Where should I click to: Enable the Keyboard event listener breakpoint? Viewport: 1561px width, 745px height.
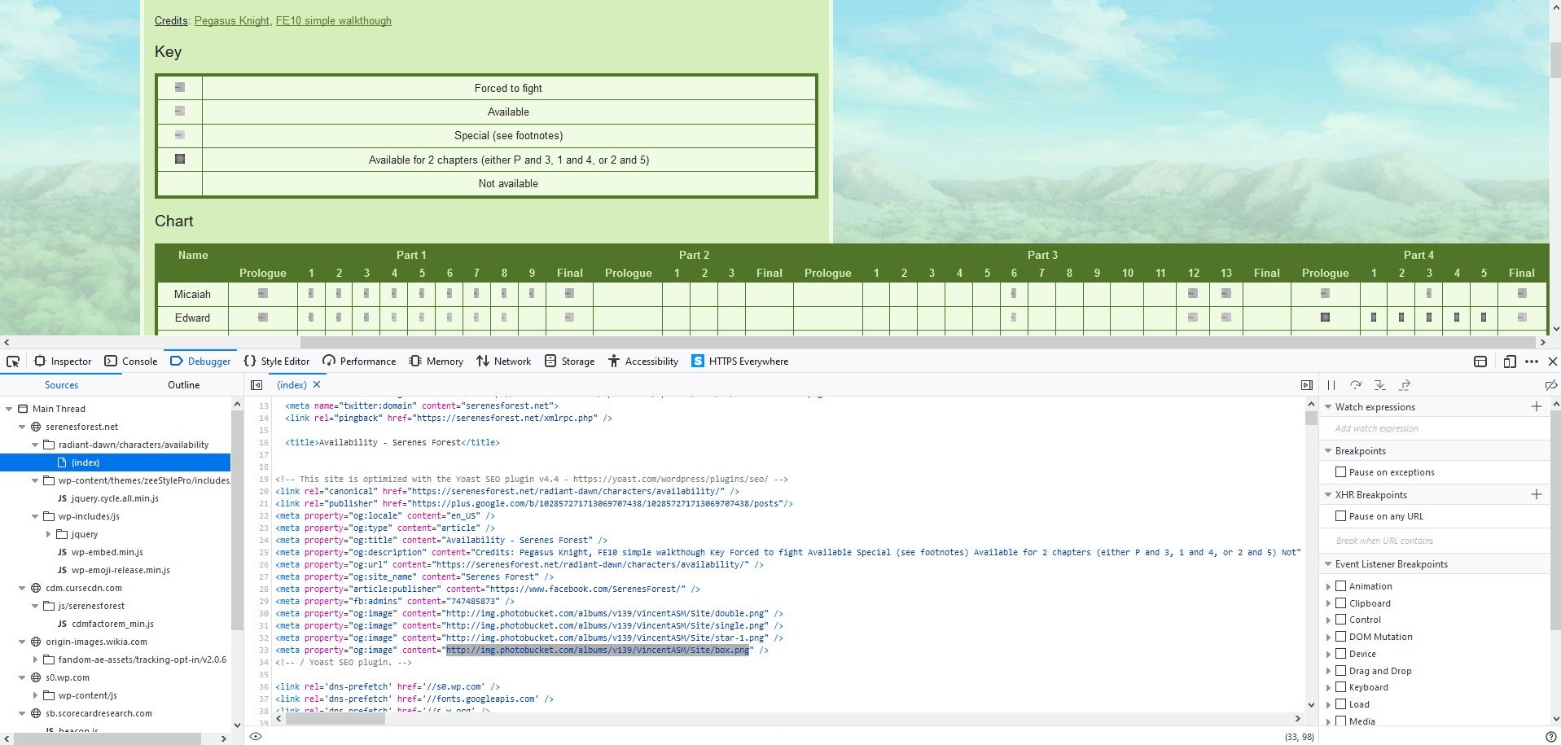(1341, 686)
